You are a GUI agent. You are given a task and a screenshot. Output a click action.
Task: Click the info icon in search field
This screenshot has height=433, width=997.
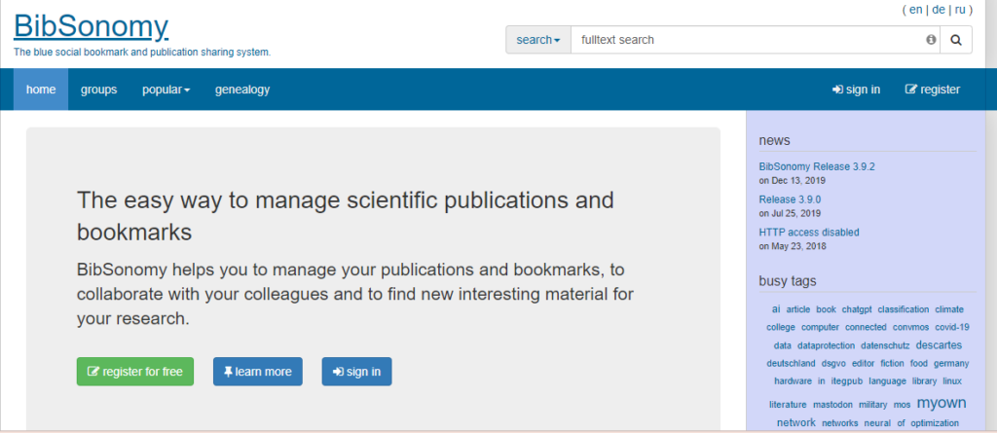click(931, 40)
